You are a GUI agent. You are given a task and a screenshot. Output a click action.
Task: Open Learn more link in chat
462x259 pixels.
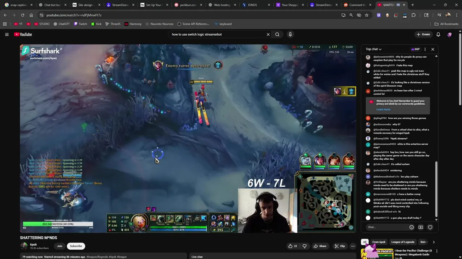coord(383,109)
